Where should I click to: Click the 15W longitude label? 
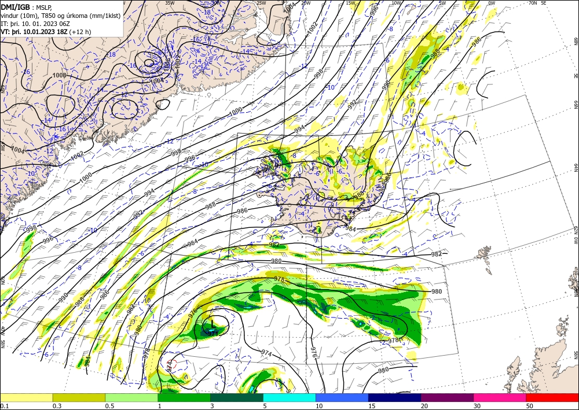click(x=350, y=3)
